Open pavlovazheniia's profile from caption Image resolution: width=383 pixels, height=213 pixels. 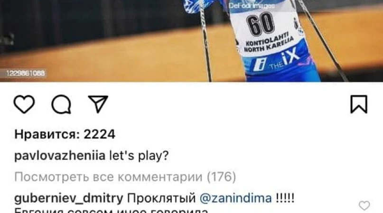[60, 155]
